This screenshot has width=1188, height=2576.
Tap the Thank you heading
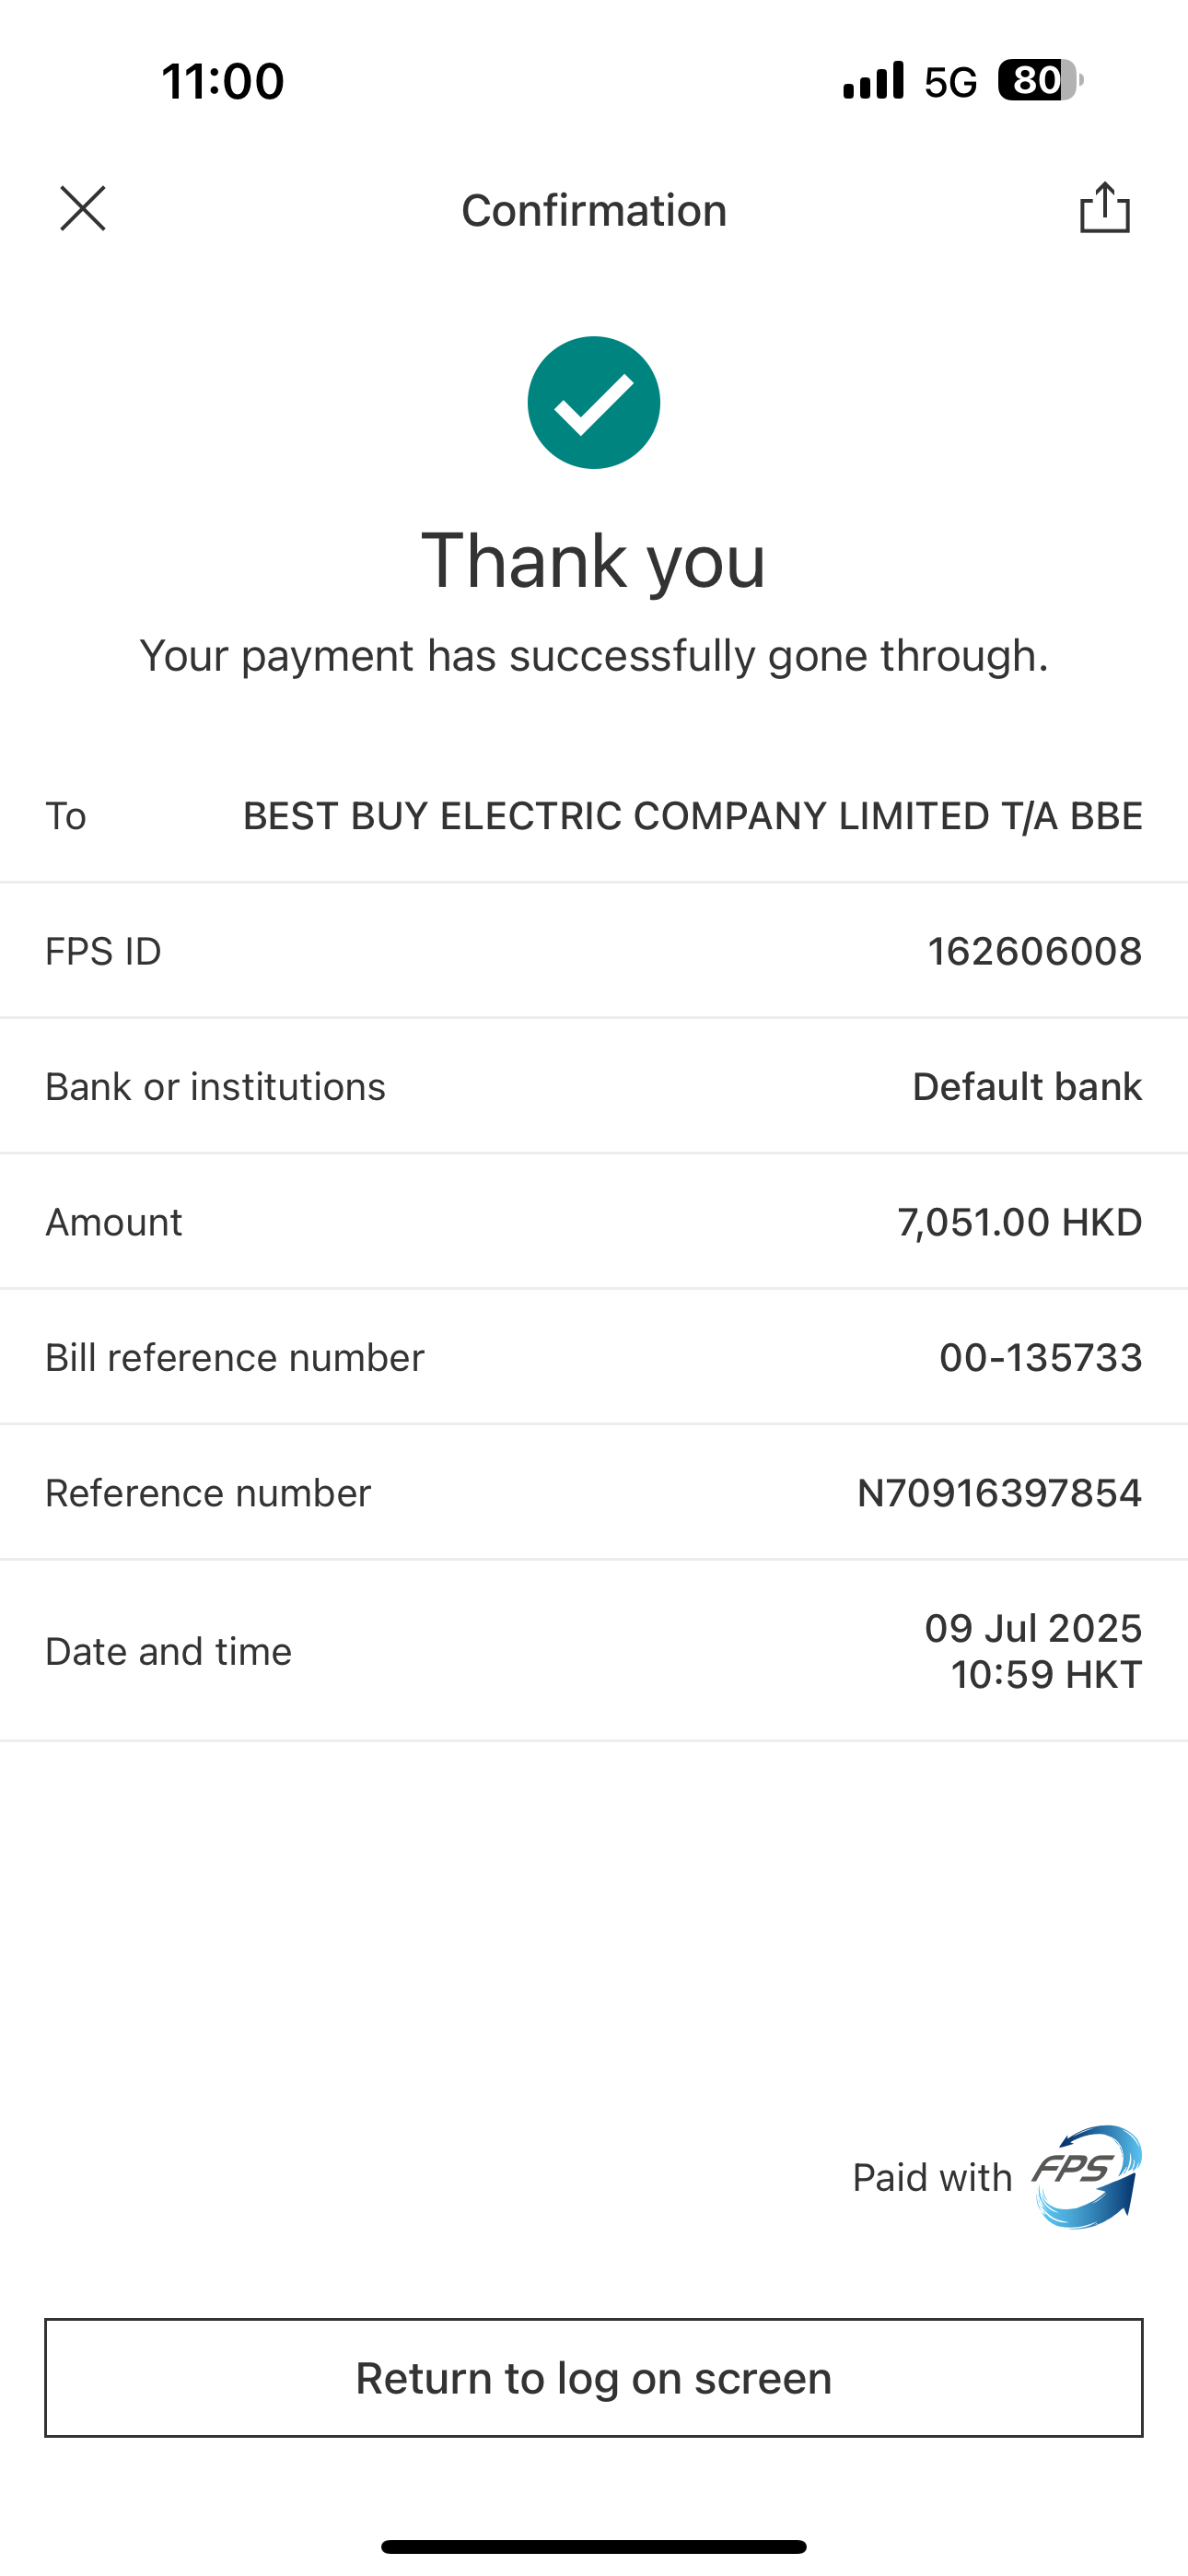594,561
